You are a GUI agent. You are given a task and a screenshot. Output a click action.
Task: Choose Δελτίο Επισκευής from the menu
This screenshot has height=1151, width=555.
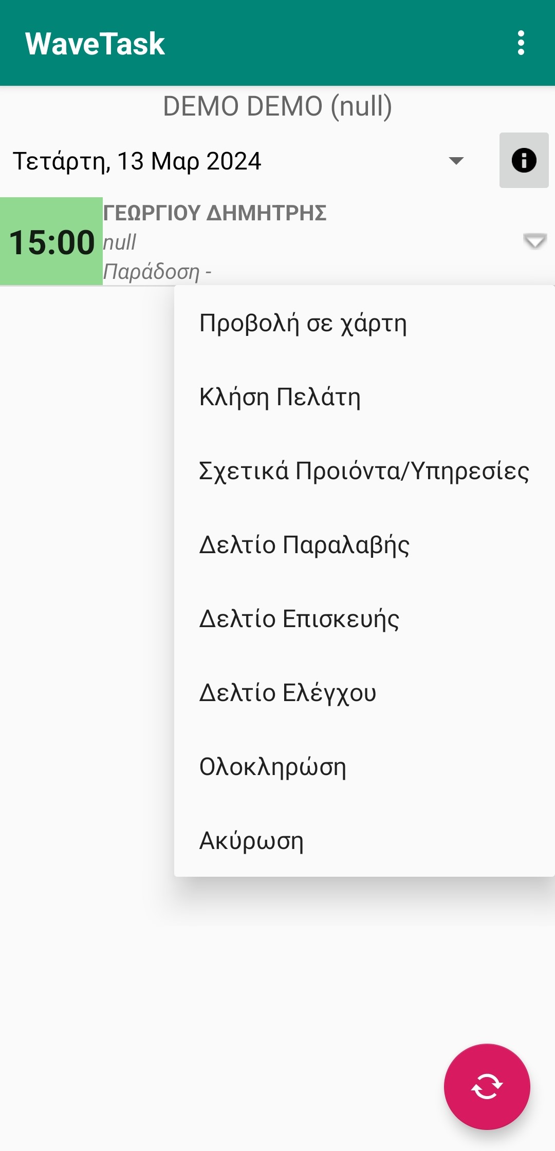coord(299,619)
